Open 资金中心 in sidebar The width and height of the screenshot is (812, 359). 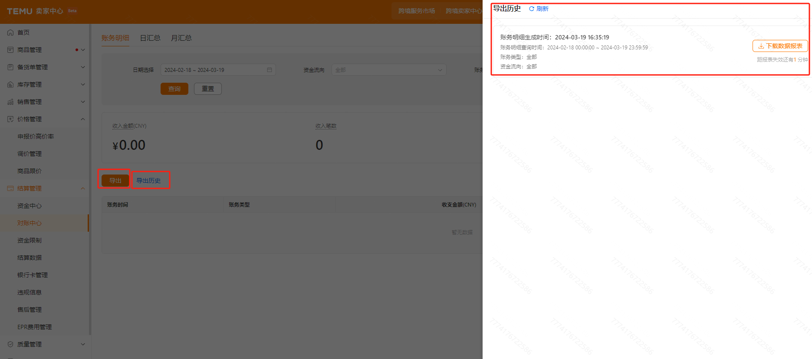click(30, 206)
